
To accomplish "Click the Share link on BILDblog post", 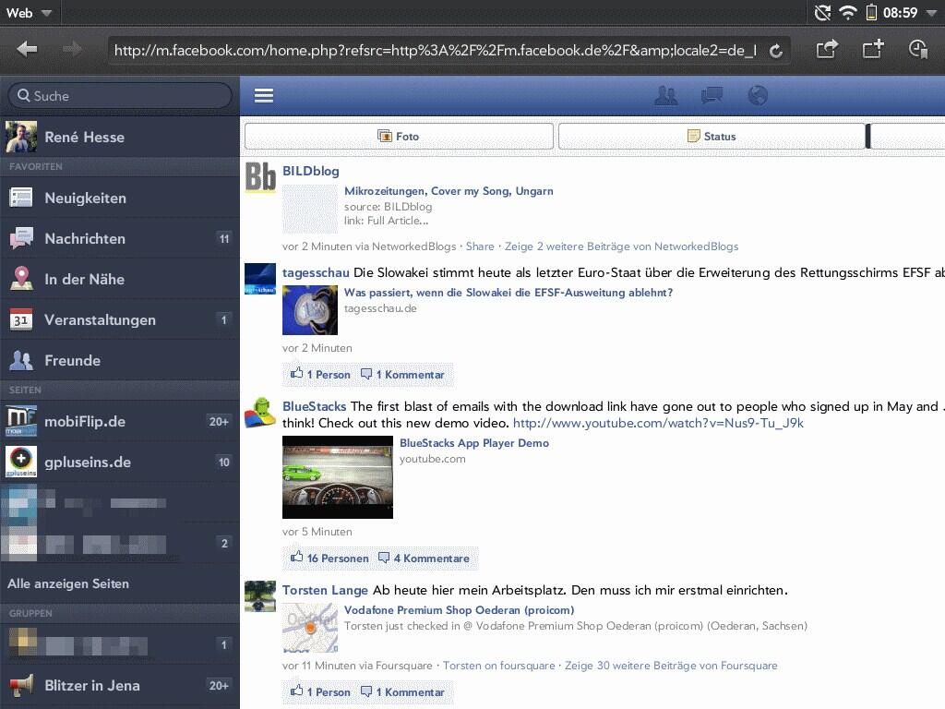I will click(480, 246).
